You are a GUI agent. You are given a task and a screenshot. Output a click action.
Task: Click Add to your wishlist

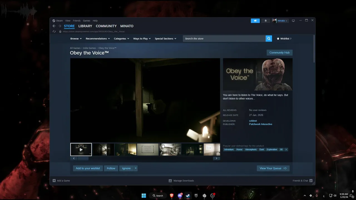point(88,168)
